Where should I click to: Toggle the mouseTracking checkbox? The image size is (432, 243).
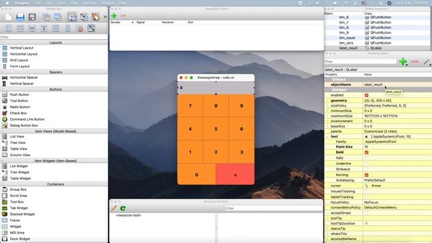(x=367, y=192)
